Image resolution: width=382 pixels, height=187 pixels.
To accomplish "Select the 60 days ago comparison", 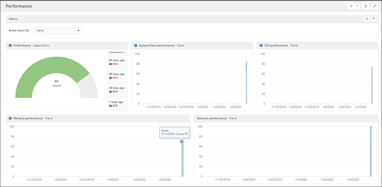I will pos(117,74).
